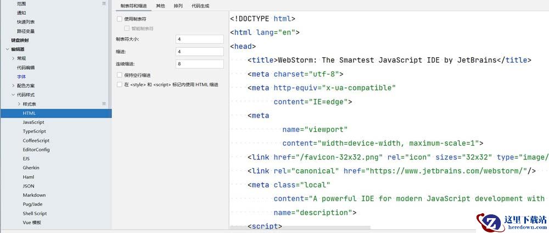Image resolution: width=549 pixels, height=233 pixels.
Task: Select JavaScript code style
Action: click(x=33, y=123)
